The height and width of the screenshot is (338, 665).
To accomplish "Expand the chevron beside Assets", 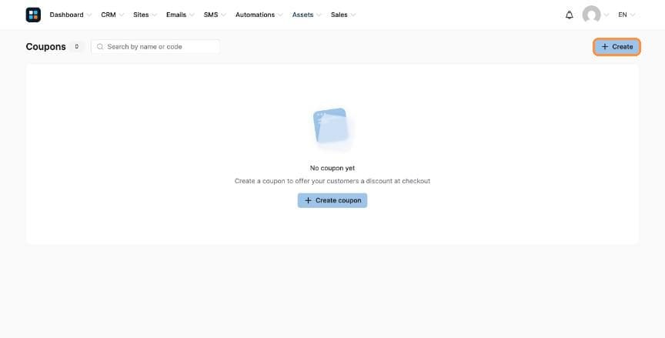I will point(319,15).
